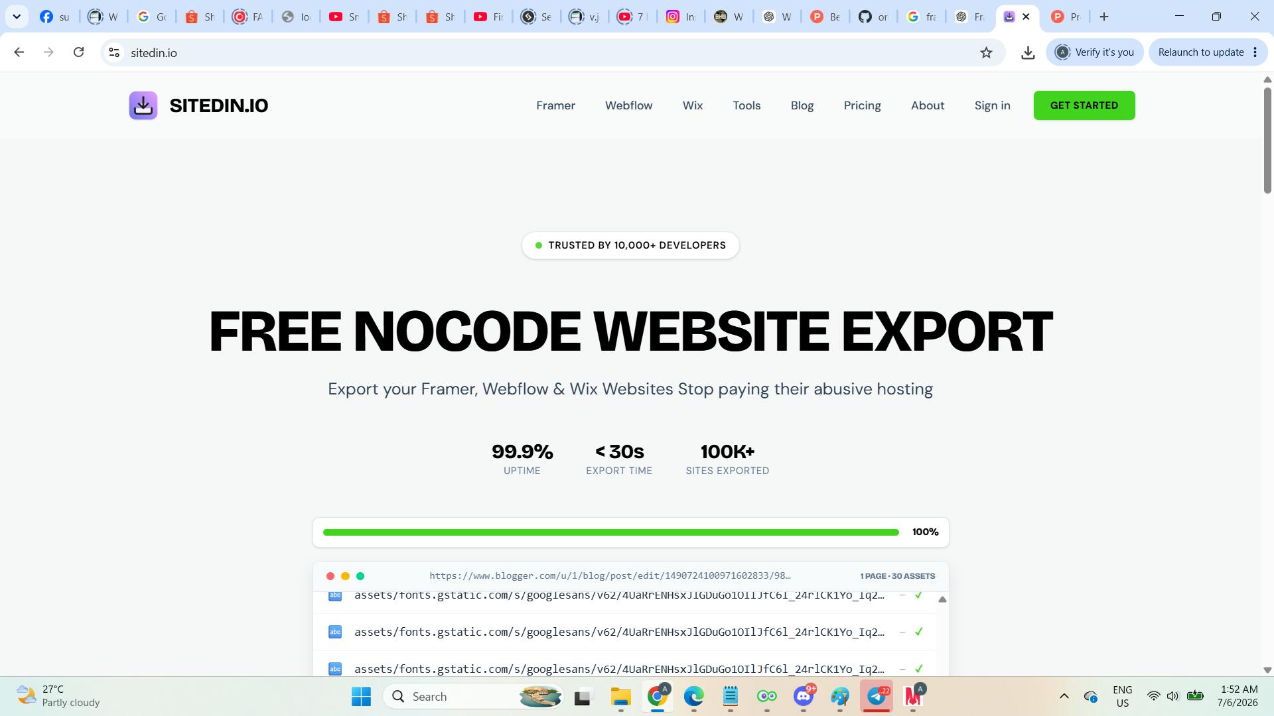1274x716 pixels.
Task: Click red dot in export preview window
Action: coord(330,576)
